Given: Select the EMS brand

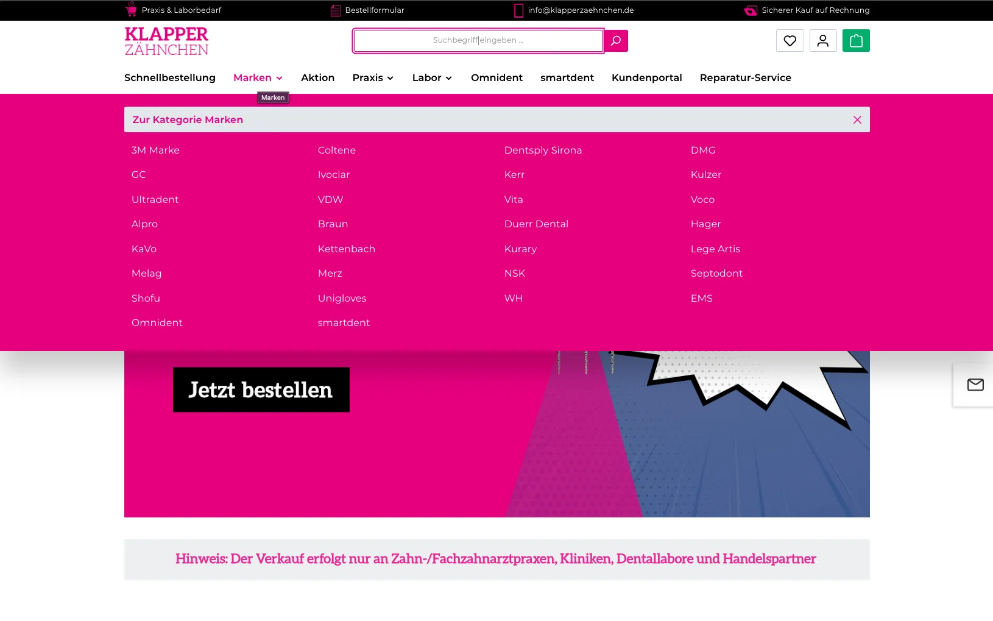Looking at the screenshot, I should pos(701,298).
